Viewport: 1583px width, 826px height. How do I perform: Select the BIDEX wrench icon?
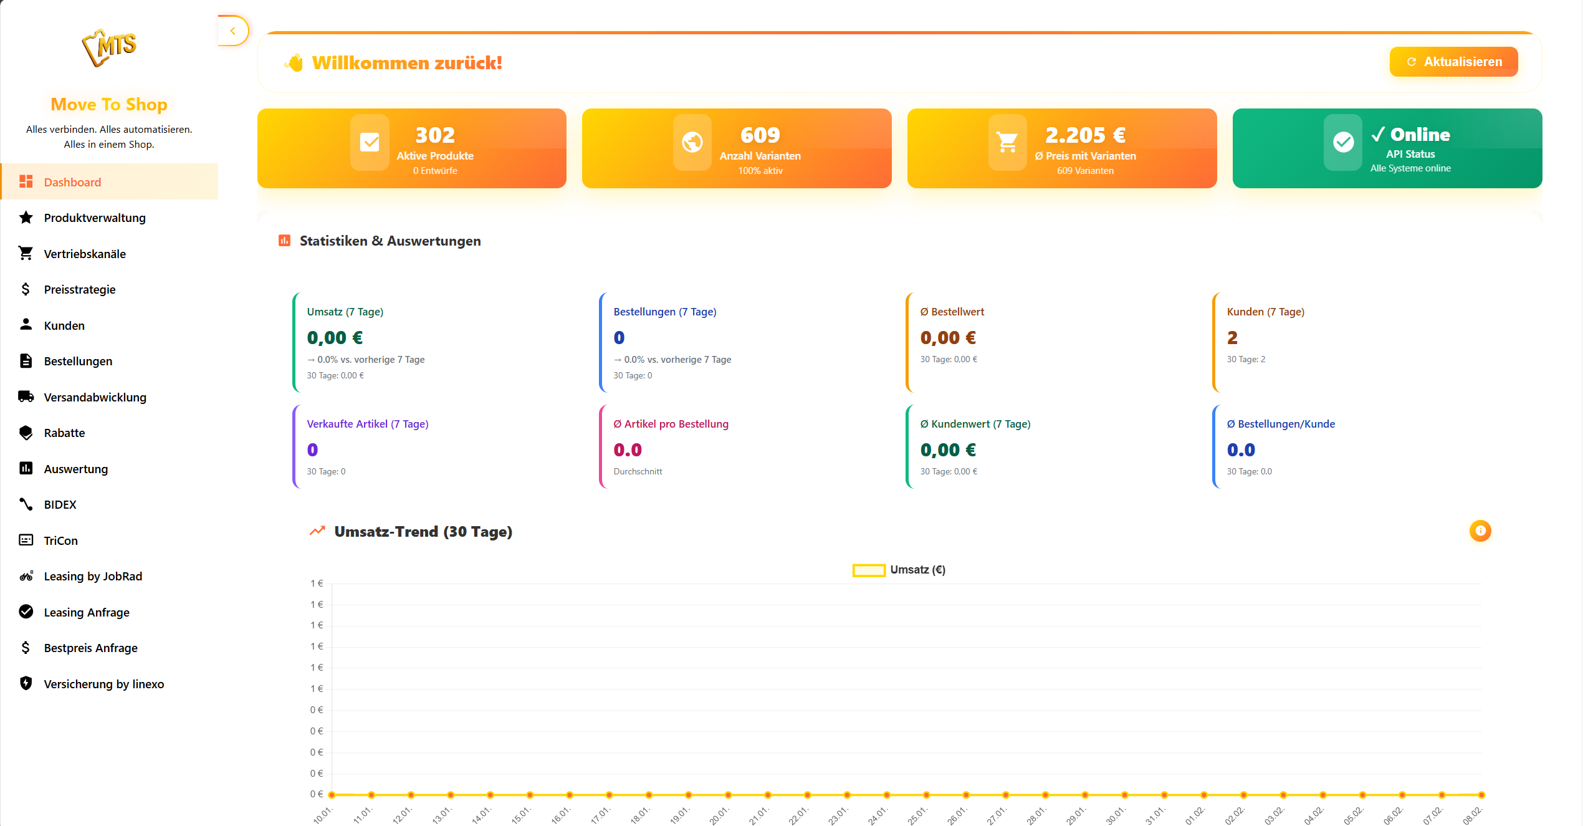click(x=26, y=504)
